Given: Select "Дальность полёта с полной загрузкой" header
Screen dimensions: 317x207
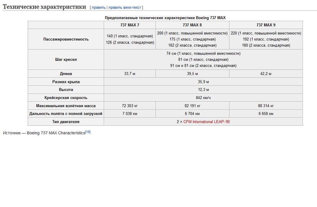Looking at the screenshot, I should [66, 114].
